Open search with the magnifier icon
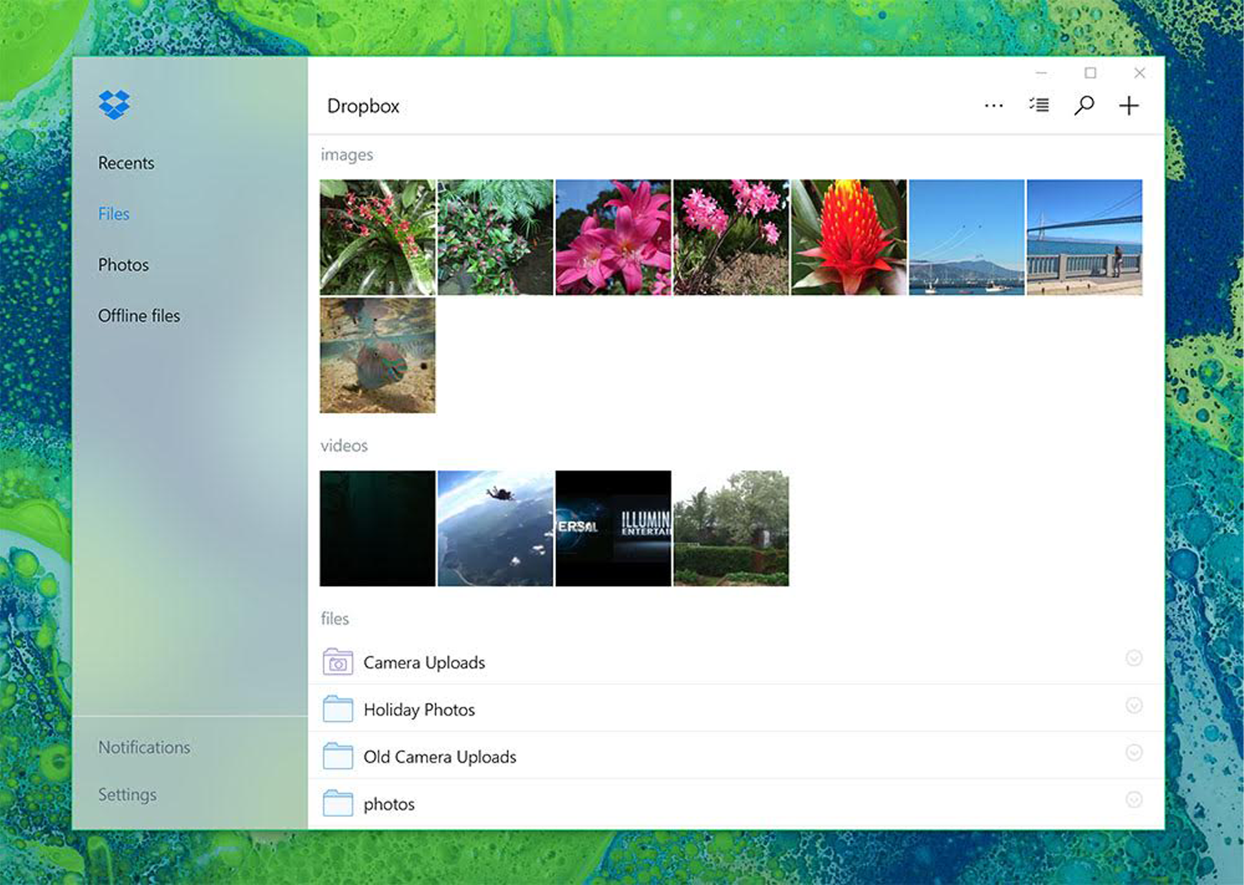The height and width of the screenshot is (885, 1244). point(1084,105)
